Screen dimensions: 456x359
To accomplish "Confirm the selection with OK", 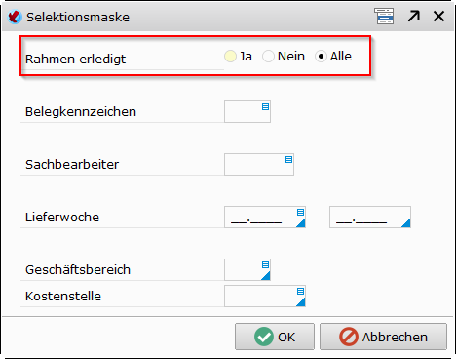I will (x=275, y=337).
